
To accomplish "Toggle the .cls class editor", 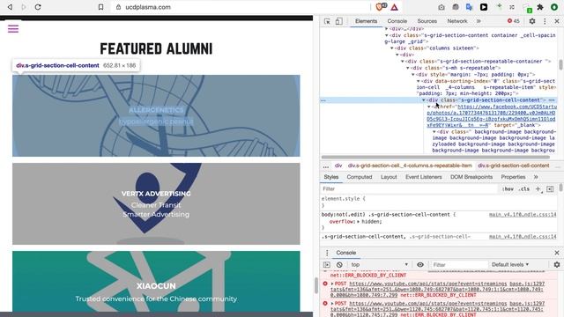I will click(x=524, y=188).
